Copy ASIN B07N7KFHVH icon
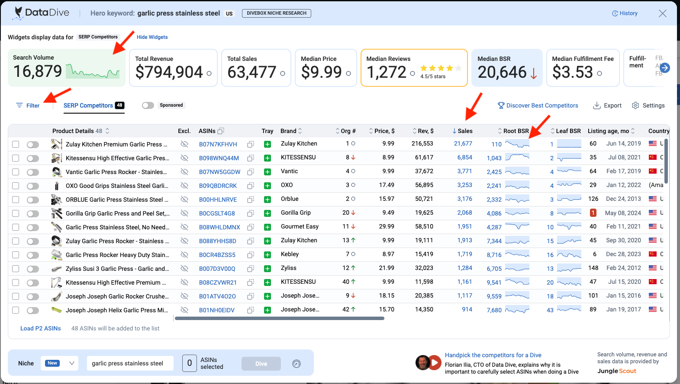 coord(250,144)
